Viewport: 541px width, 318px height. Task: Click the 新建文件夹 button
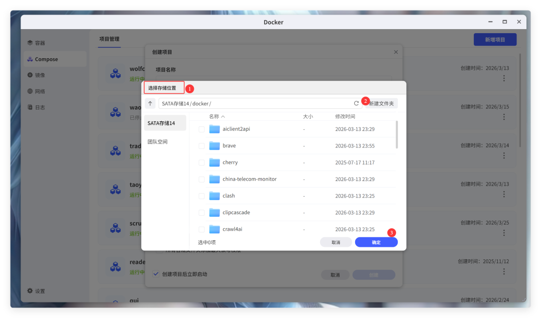(x=381, y=103)
